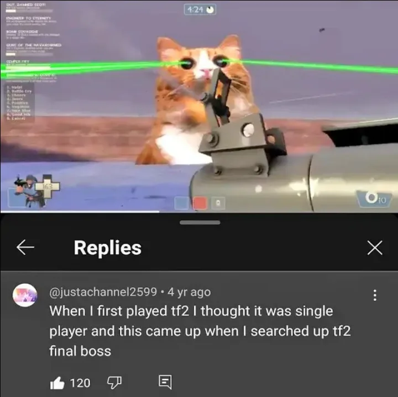Screen dimensions: 398x397
Task: Open the @justachannel2599 username link
Action: click(x=103, y=292)
